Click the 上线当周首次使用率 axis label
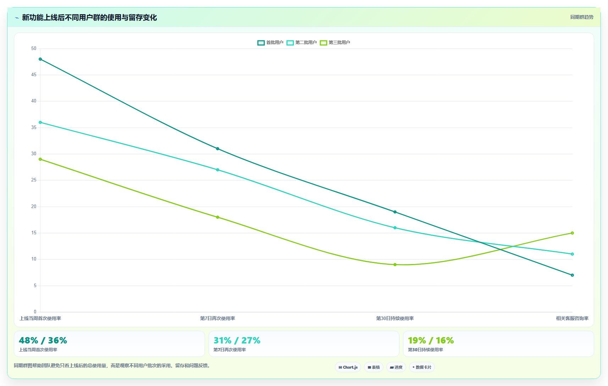 40,318
